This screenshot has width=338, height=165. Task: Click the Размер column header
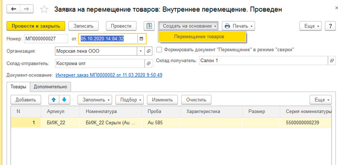coord(261,111)
